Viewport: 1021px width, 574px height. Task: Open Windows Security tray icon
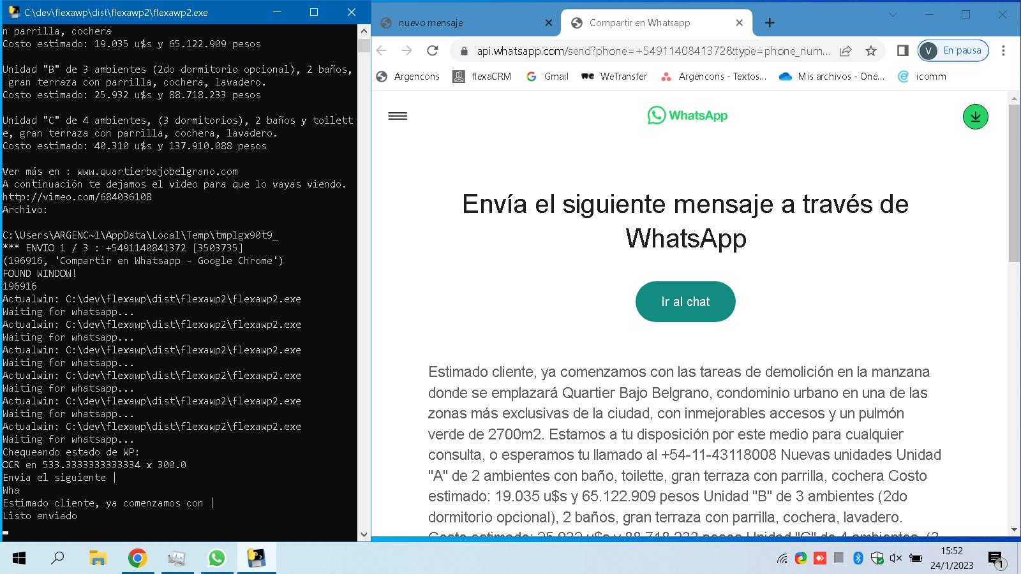pos(877,558)
